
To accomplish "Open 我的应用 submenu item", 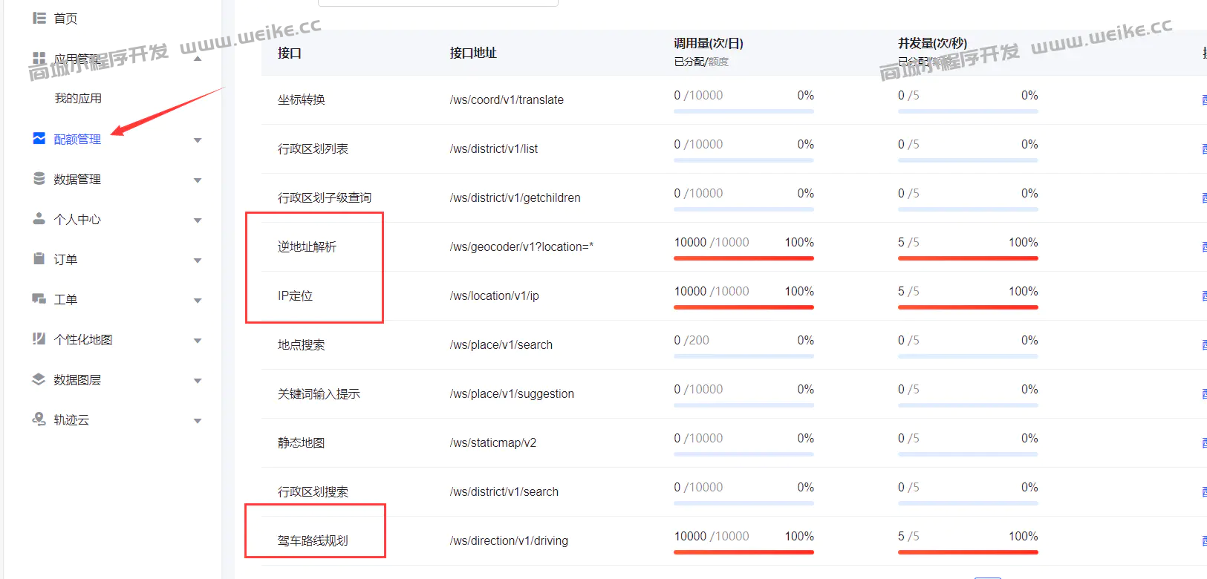I will point(78,99).
